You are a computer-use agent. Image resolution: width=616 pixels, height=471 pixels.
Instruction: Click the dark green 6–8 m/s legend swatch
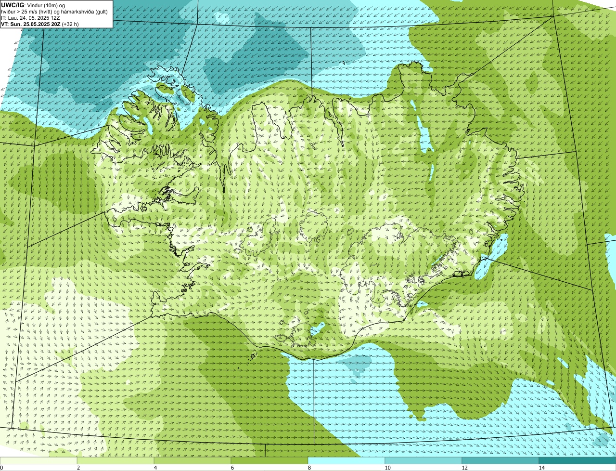tap(269, 460)
